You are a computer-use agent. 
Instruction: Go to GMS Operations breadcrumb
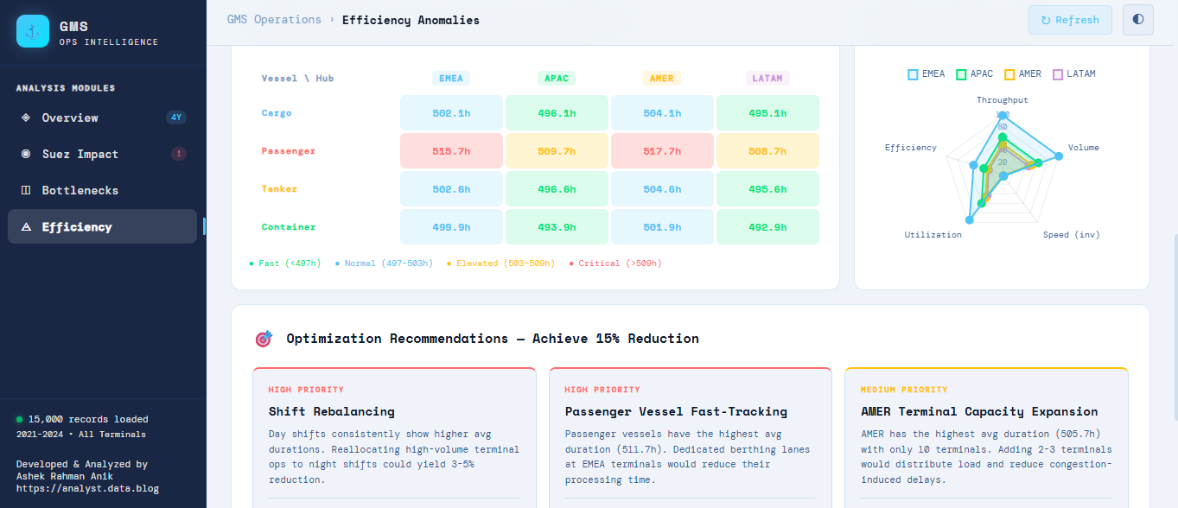[274, 20]
